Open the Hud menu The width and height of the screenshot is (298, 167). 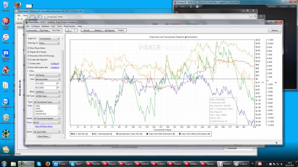pyautogui.click(x=53, y=26)
